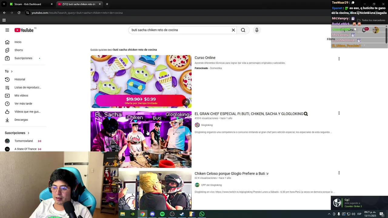
Task: Open CPP del Glogloking channel avatar
Action: point(197,185)
